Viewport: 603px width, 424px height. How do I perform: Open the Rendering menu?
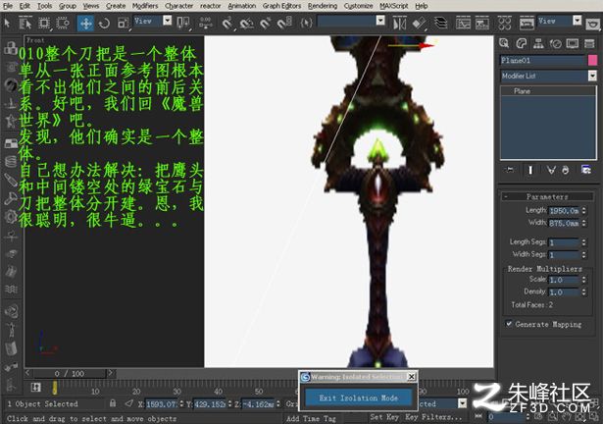coord(323,6)
